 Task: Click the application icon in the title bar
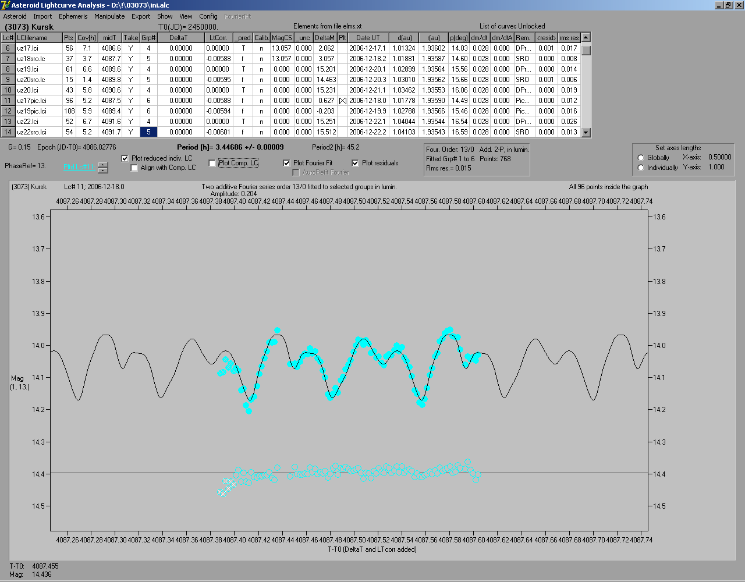[x=5, y=5]
